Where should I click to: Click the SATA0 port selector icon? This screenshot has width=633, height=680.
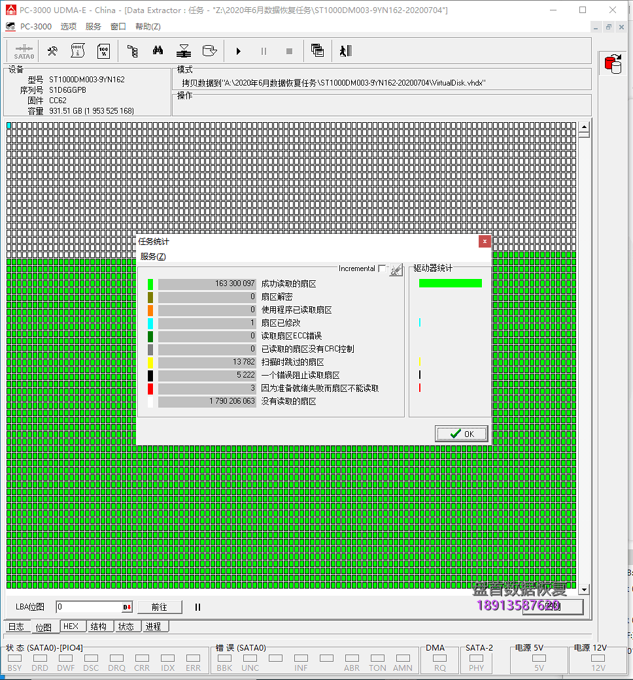[24, 51]
